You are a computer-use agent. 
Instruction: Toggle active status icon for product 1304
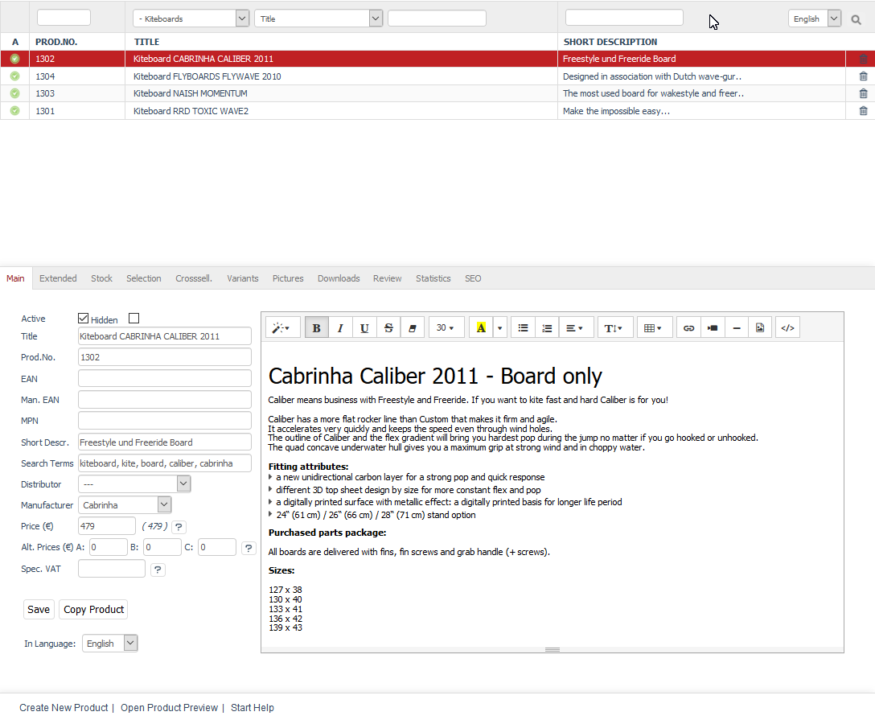[x=15, y=76]
